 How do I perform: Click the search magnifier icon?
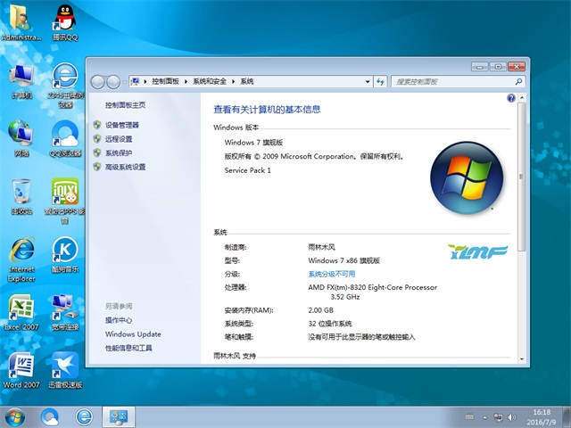click(518, 81)
